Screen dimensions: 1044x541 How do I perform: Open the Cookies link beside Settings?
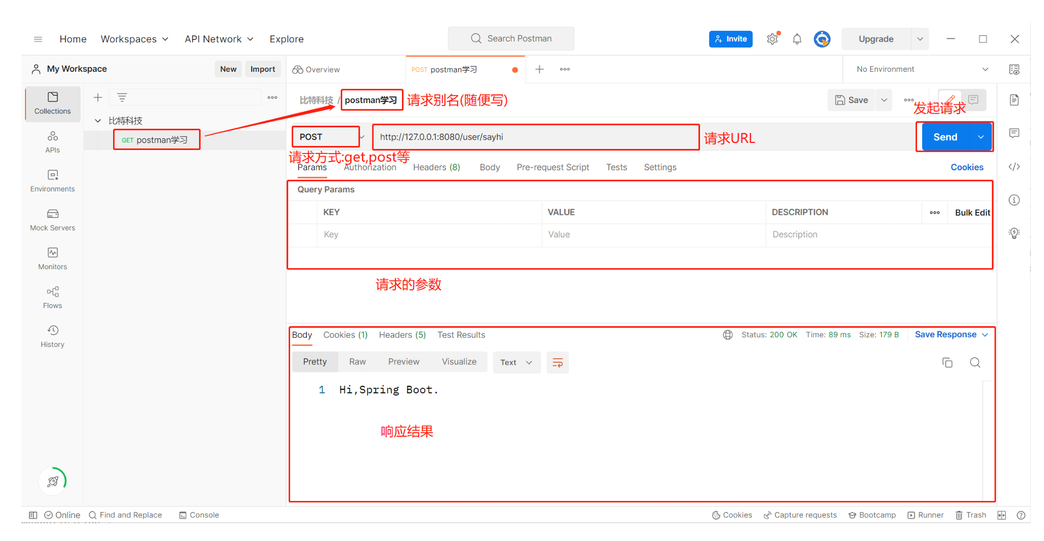(x=967, y=167)
